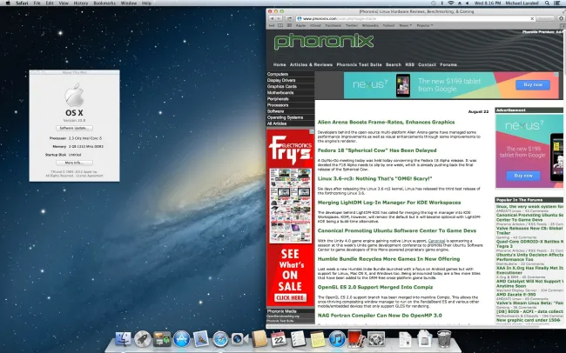
Task: Show all bookmarks book icon
Action: point(280,25)
